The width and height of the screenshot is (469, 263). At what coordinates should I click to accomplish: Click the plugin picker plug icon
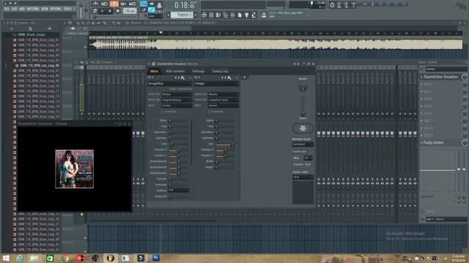tap(247, 15)
